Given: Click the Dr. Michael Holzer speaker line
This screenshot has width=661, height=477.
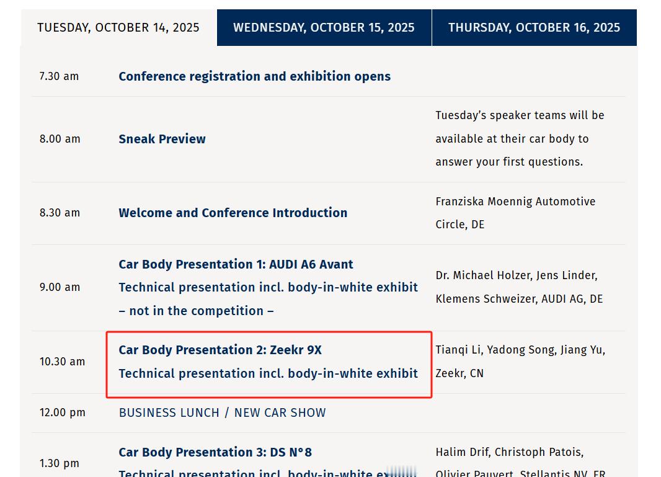Looking at the screenshot, I should pos(517,275).
